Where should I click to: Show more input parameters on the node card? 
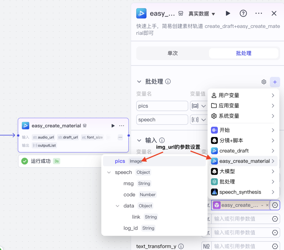coord(120,137)
